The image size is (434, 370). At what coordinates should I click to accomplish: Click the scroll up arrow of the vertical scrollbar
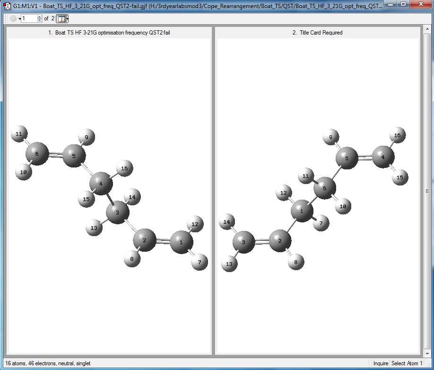pos(427,29)
